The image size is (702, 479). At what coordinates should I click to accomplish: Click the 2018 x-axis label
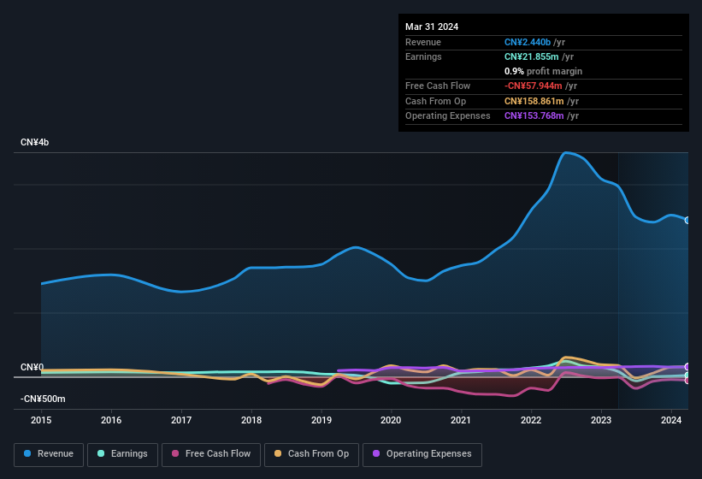(251, 420)
